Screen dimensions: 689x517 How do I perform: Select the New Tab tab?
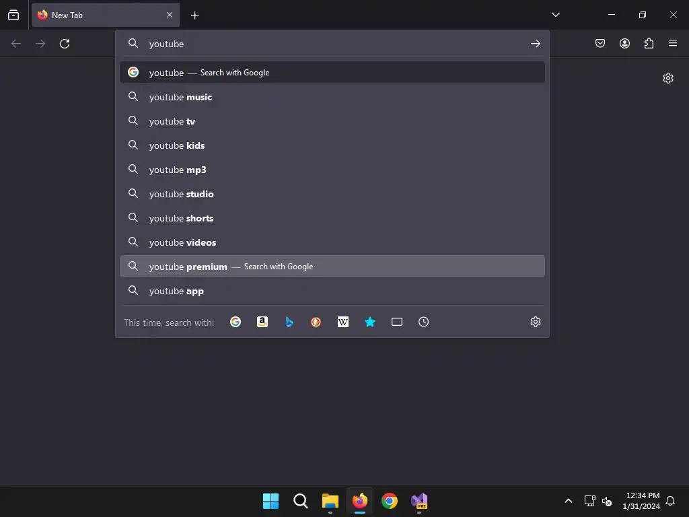coord(106,15)
